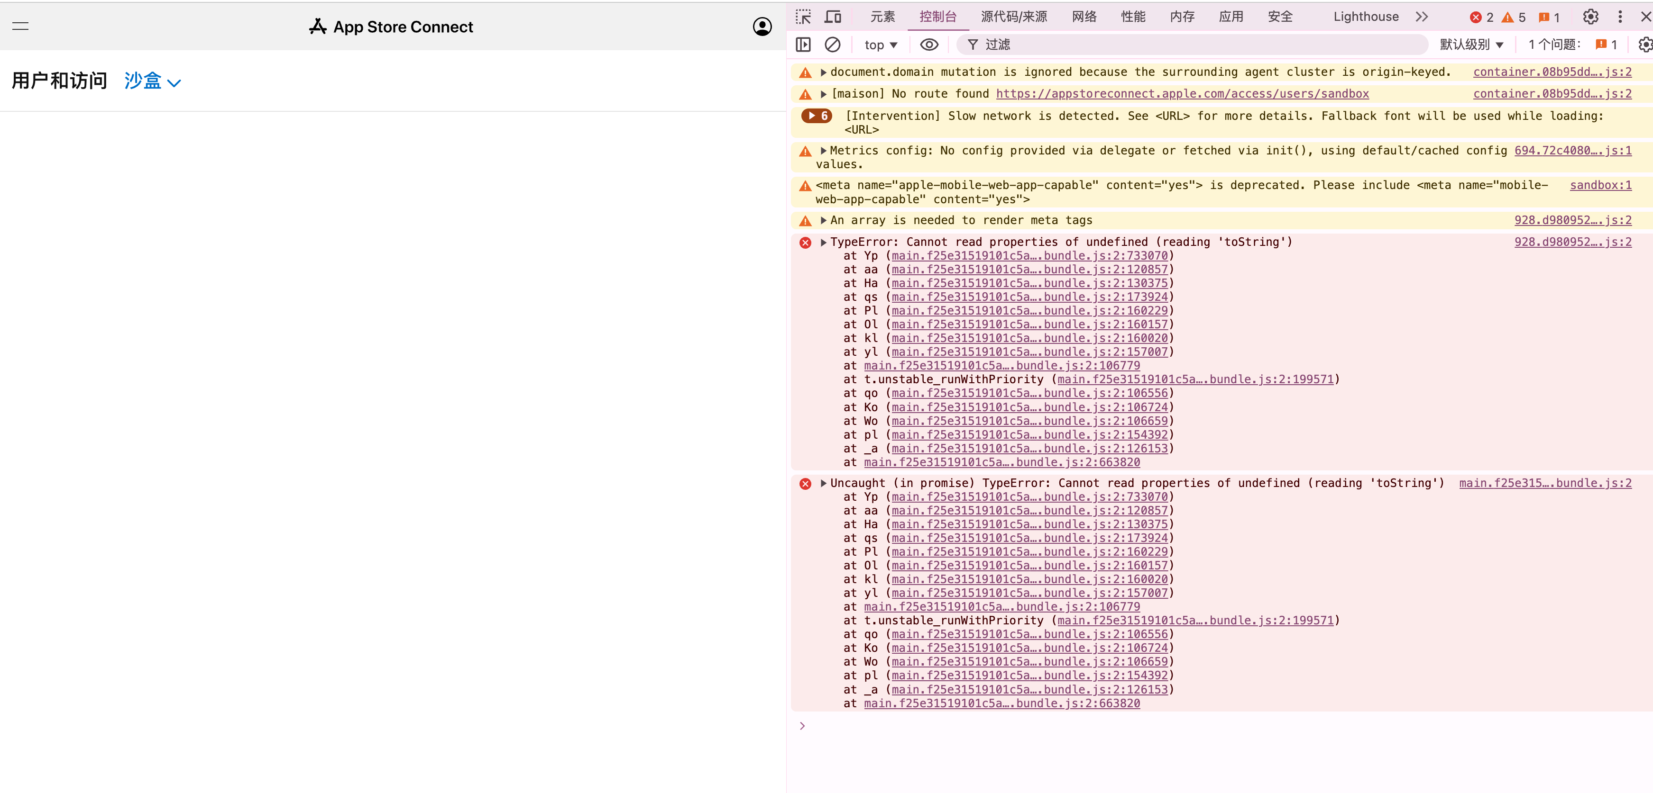The width and height of the screenshot is (1653, 793).
Task: Click the live expression eye icon
Action: point(928,44)
